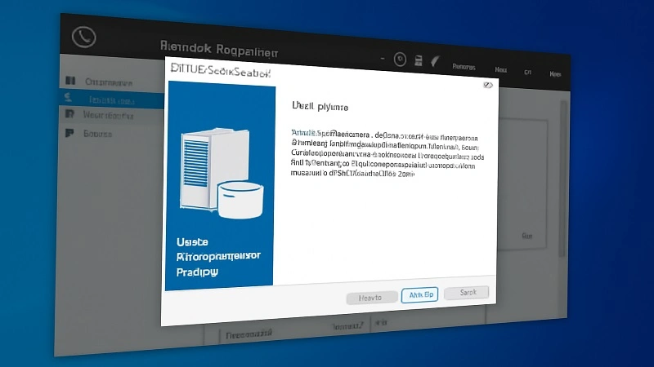This screenshot has height=367, width=654.
Task: Click the vertical scrollbar on right edge
Action: pyautogui.click(x=562, y=179)
